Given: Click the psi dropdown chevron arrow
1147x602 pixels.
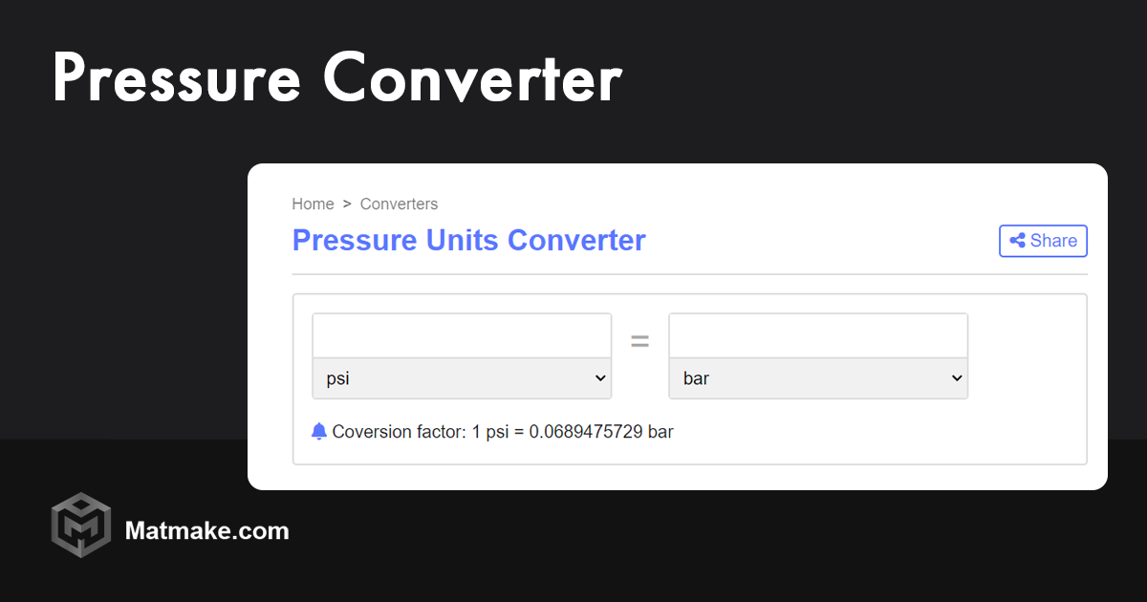Looking at the screenshot, I should (602, 377).
